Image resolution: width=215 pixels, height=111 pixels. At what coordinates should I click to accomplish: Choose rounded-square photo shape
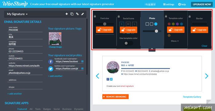coord(151,24)
